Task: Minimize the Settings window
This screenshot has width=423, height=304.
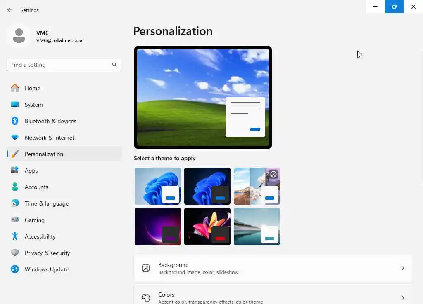Action: click(x=375, y=7)
